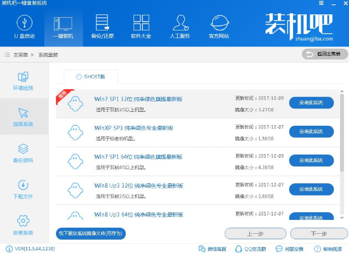Click 镜像大小：4.36GB text
This screenshot has height=257, width=349.
coord(254,168)
